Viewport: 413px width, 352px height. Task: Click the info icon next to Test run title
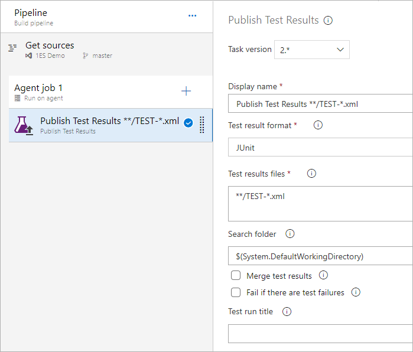pyautogui.click(x=287, y=312)
